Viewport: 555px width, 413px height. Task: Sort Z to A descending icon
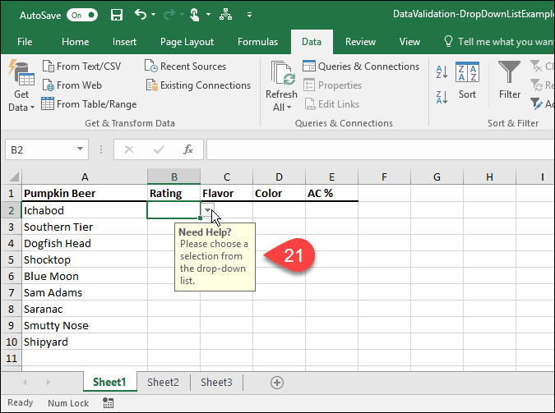pos(442,97)
